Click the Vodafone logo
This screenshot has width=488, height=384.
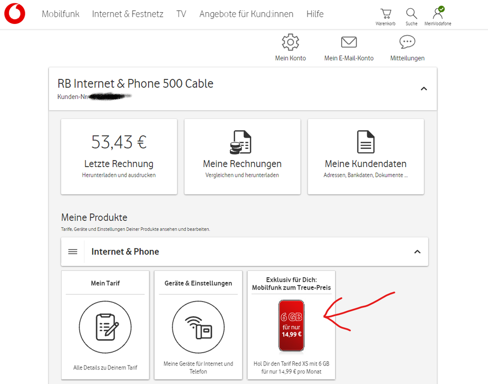click(15, 14)
